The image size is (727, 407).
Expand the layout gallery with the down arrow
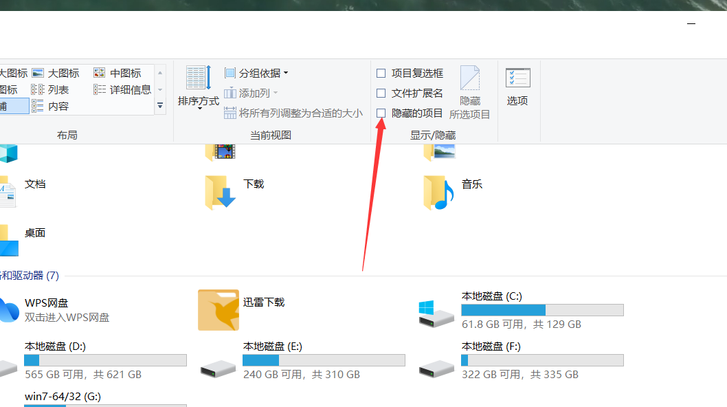159,106
